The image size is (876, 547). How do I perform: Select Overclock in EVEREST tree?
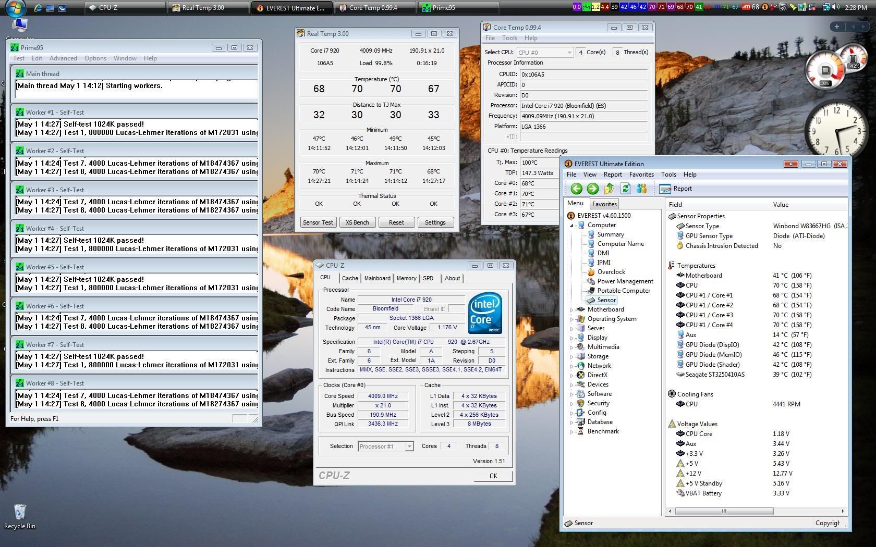tap(611, 272)
